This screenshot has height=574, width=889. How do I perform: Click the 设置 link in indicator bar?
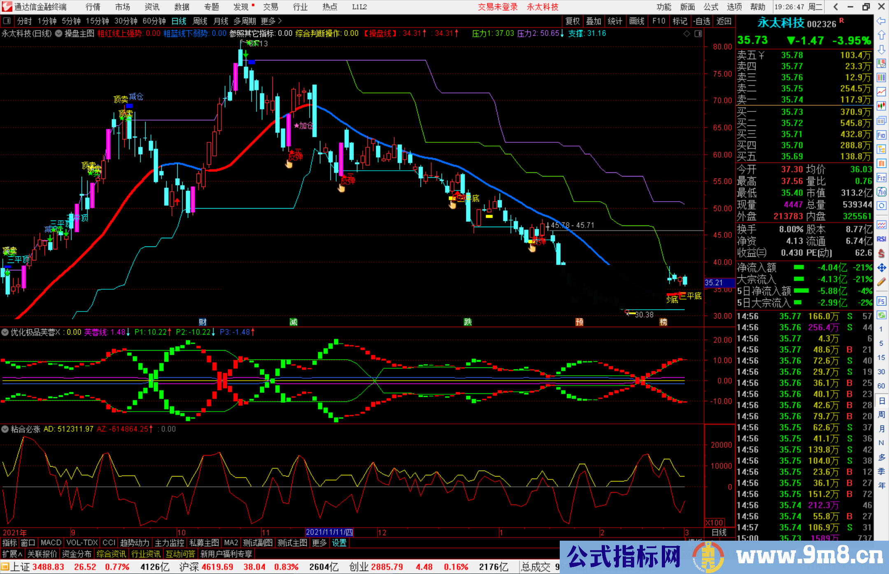point(339,543)
